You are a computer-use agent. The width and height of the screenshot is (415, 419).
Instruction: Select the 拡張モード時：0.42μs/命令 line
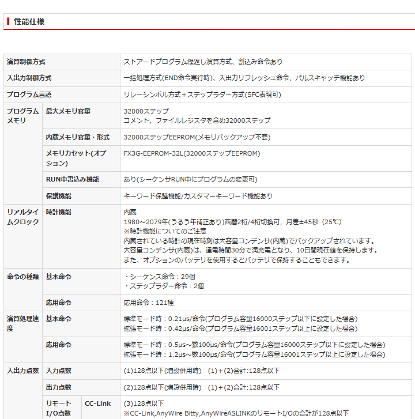point(240,329)
